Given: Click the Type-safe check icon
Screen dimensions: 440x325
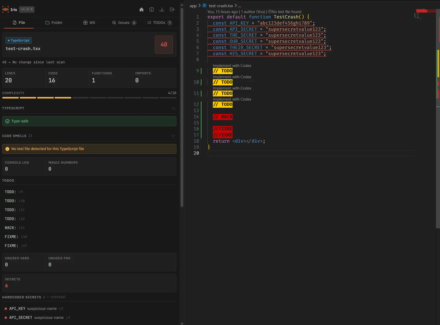Looking at the screenshot, I should click(x=7, y=121).
